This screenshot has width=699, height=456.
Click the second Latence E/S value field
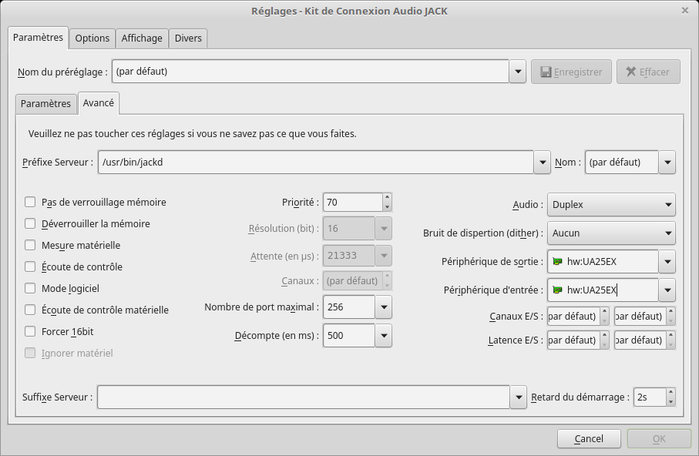tap(640, 340)
